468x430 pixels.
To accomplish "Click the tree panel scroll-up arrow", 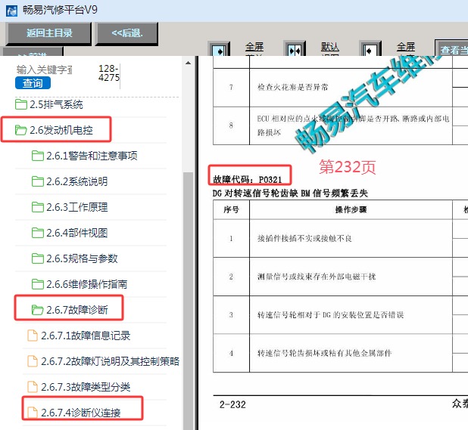I will click(188, 63).
